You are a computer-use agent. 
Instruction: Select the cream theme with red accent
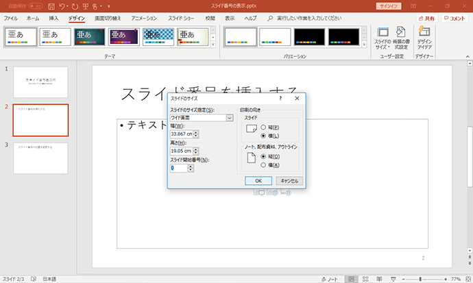click(x=193, y=37)
